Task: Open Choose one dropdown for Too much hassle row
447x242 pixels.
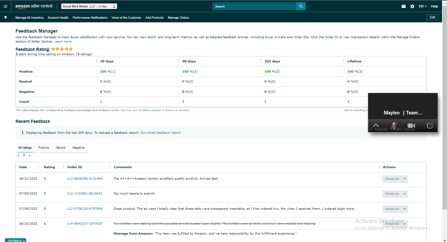Action: click(x=395, y=194)
